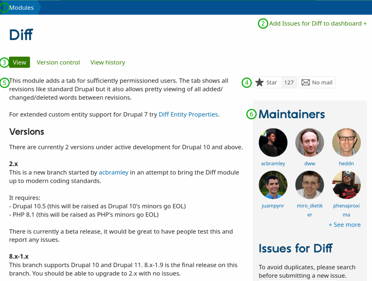Open dww maintainer name link
The width and height of the screenshot is (372, 281).
click(x=310, y=164)
